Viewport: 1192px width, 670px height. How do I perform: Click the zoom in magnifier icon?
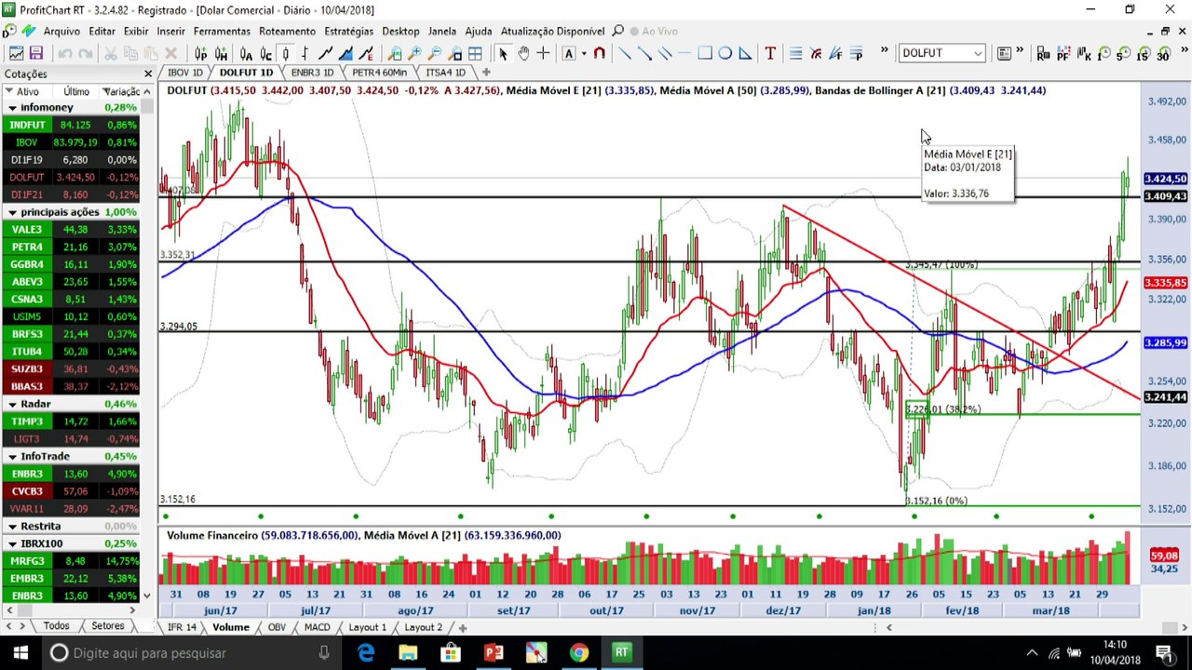414,53
